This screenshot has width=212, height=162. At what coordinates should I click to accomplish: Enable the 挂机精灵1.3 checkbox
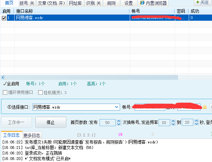41,93
